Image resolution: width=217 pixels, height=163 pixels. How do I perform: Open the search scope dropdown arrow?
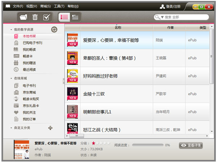(162, 17)
